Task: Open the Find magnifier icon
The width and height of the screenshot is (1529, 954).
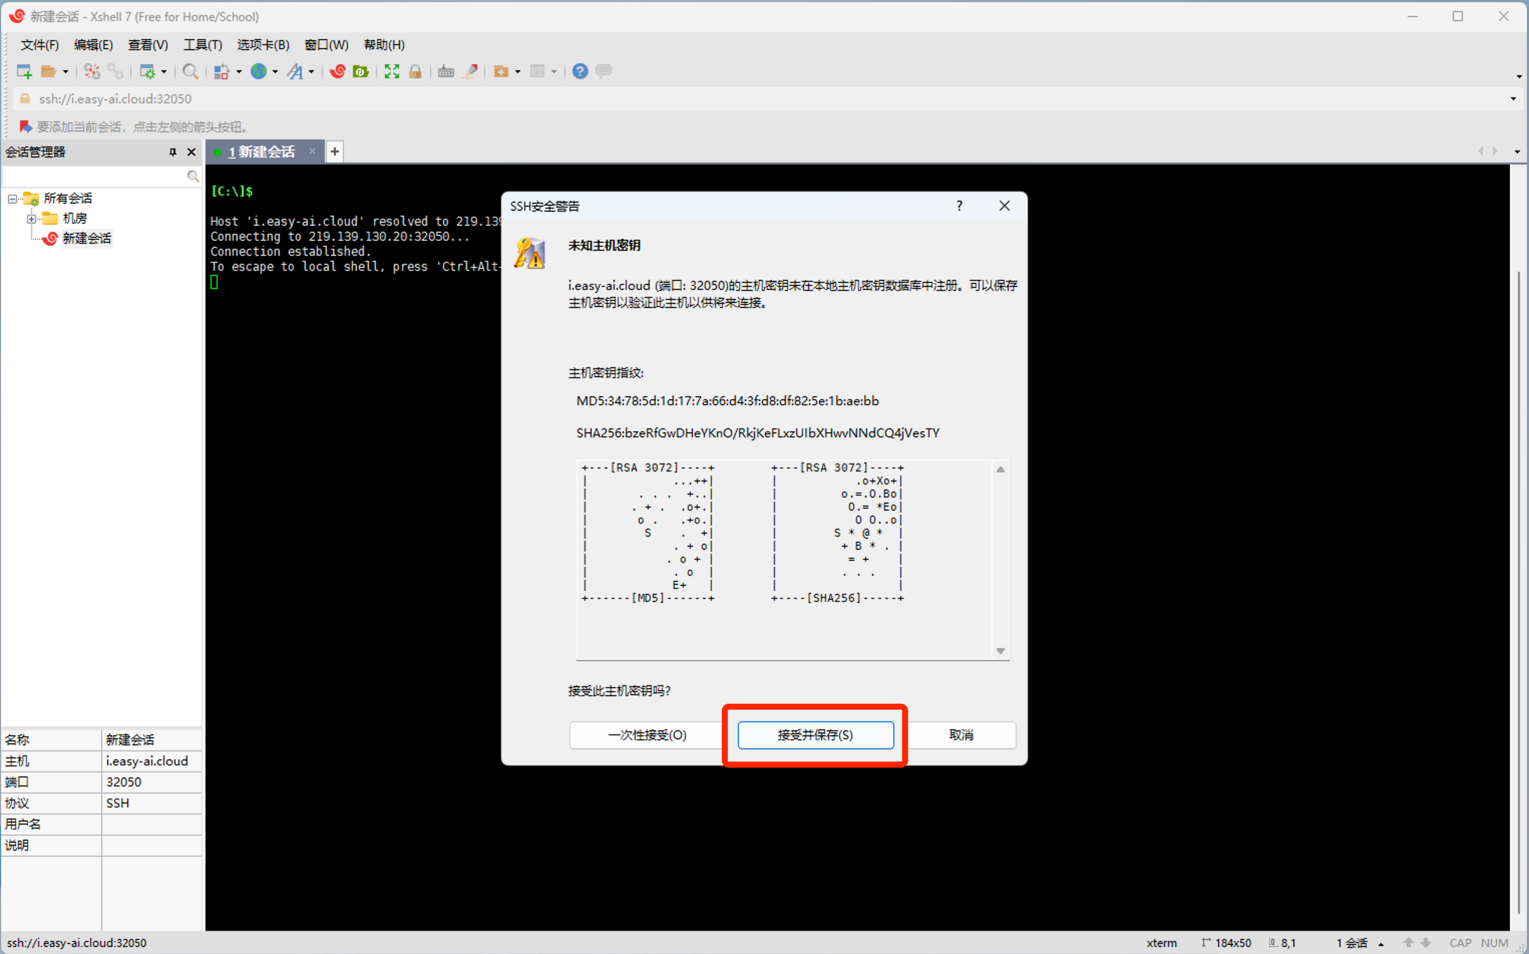Action: 190,71
